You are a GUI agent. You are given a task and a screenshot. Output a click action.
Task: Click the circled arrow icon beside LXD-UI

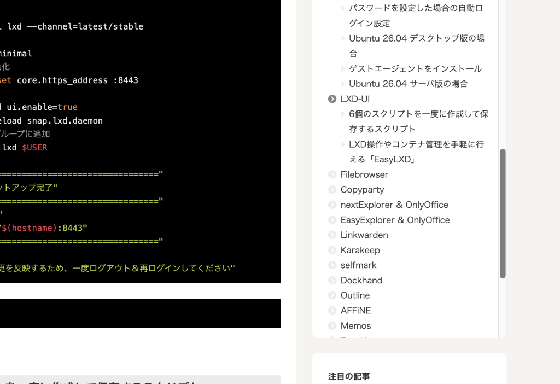332,99
